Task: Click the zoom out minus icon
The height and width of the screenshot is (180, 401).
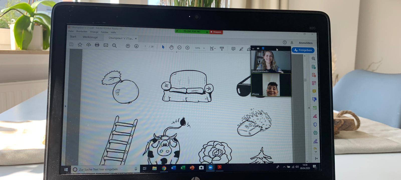Action: (179, 47)
